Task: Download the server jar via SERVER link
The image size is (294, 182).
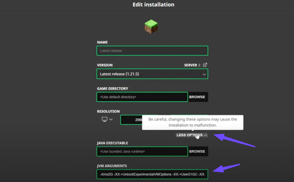Action: 192,65
